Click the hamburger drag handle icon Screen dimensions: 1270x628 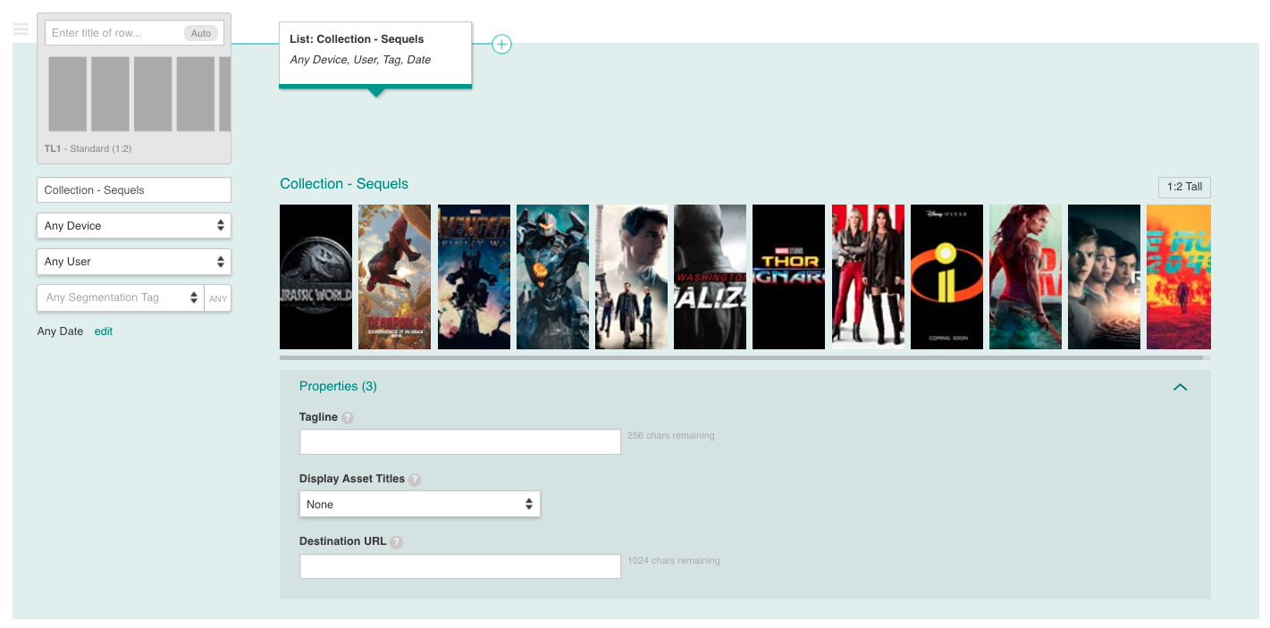click(21, 29)
